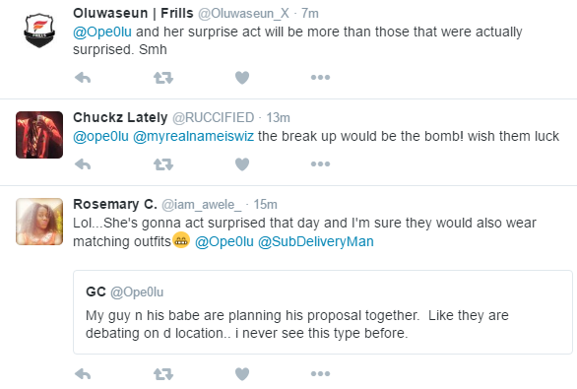Image resolution: width=577 pixels, height=389 pixels.
Task: Open more options on Oluwaseun's tweet
Action: [x=320, y=77]
